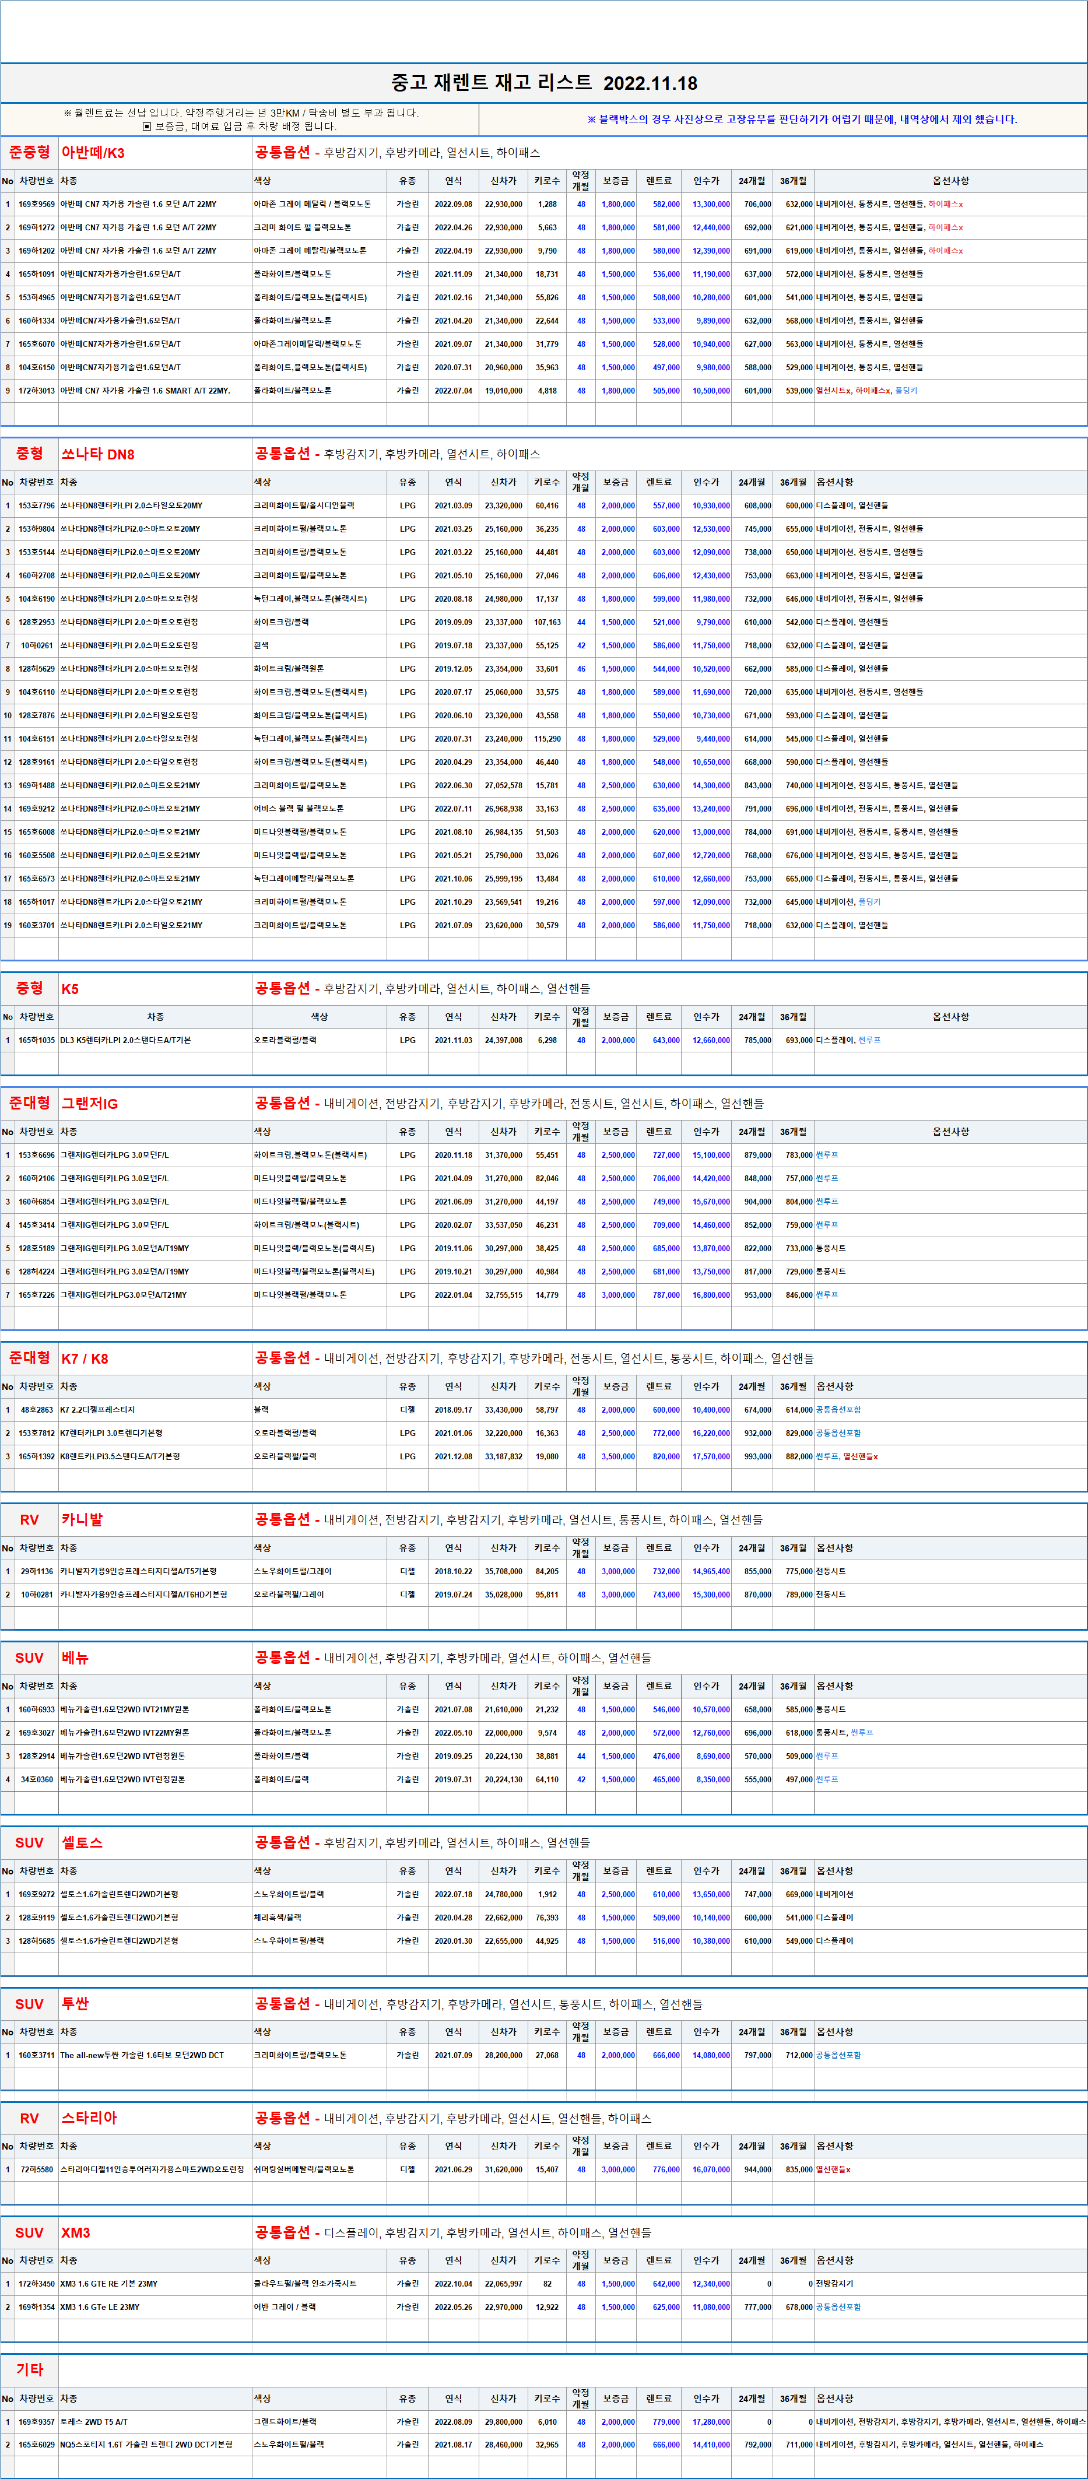Select Venue plate number 160하6933
Image resolution: width=1088 pixels, height=2479 pixels.
pos(37,1710)
